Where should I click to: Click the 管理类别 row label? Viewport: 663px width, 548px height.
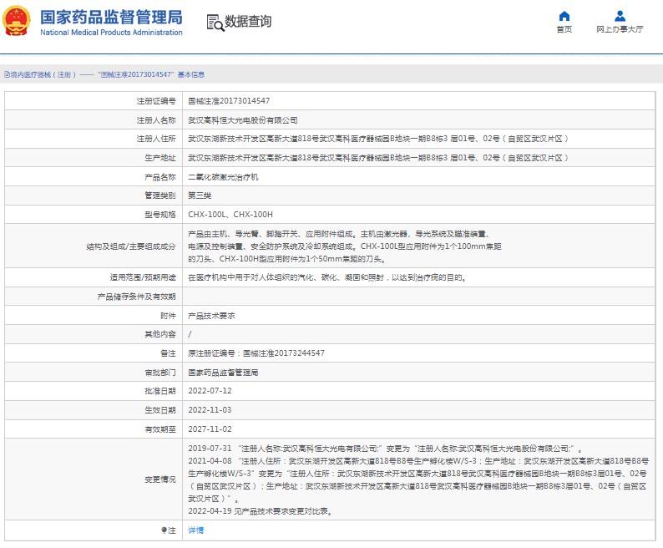[x=159, y=195]
